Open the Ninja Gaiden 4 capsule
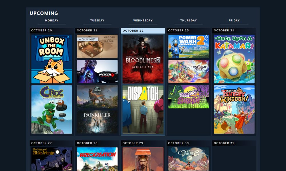The width and height of the screenshot is (286, 171). [97, 72]
